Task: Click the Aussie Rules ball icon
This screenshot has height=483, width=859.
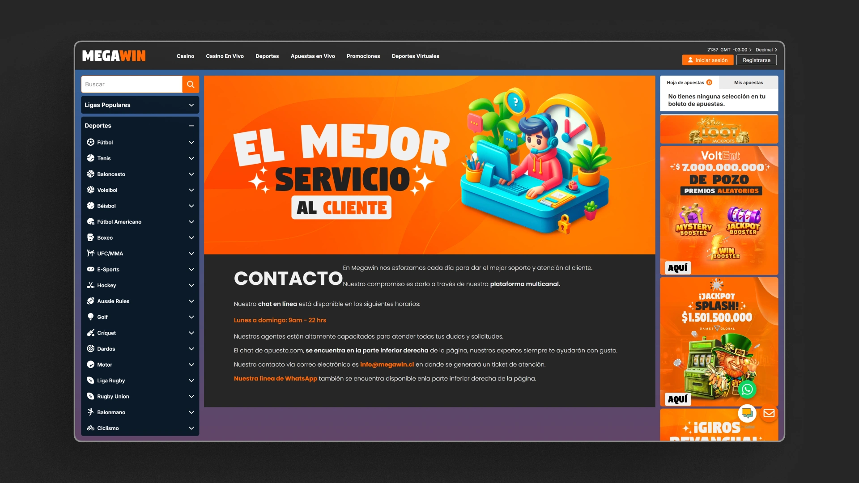Action: coord(90,301)
